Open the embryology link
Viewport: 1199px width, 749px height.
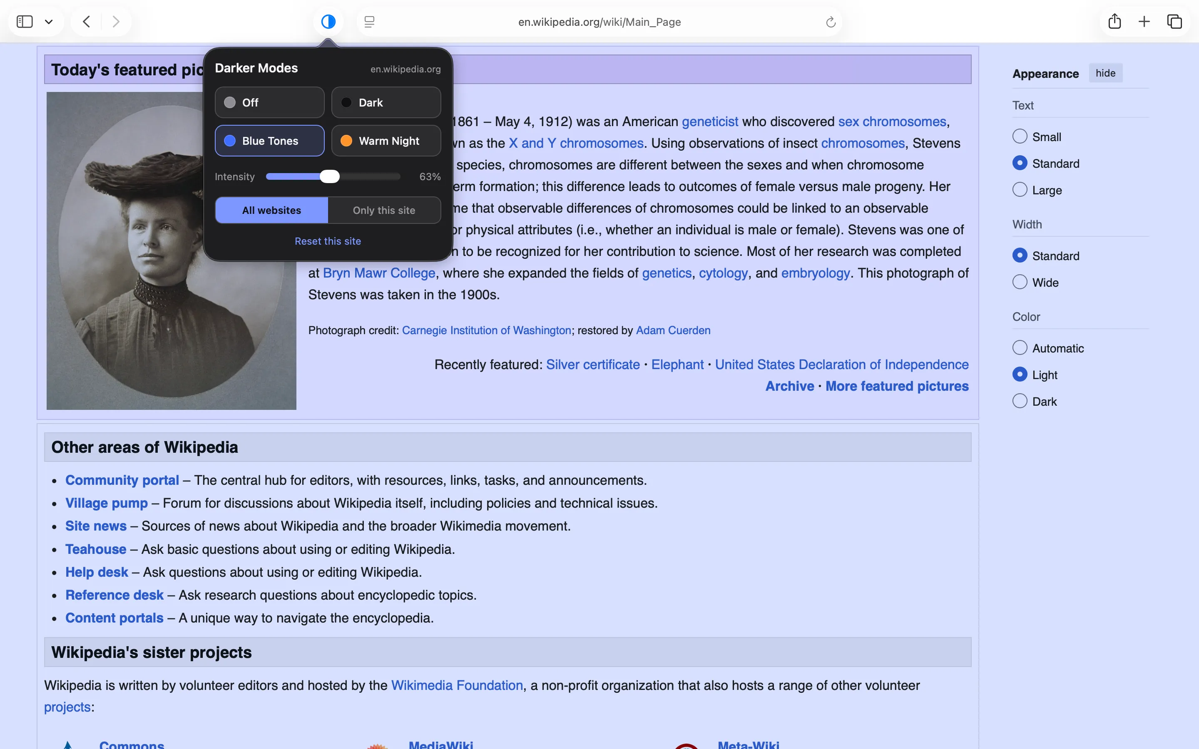(815, 273)
